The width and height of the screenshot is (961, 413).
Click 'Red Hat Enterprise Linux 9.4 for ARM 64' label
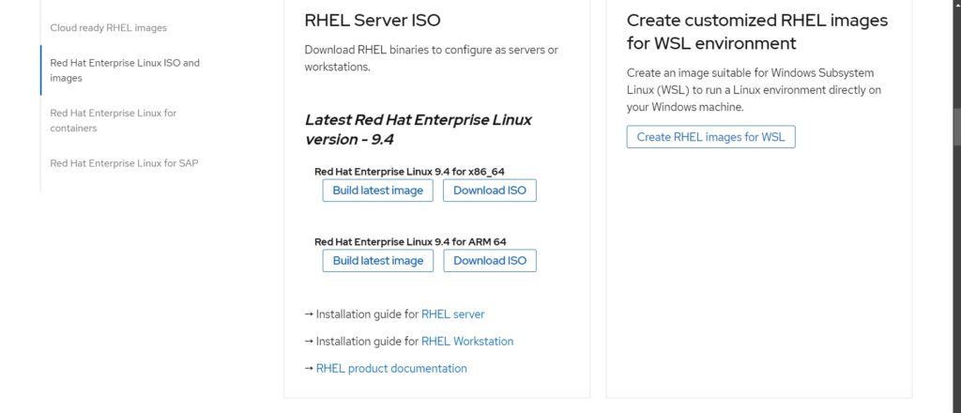tap(410, 241)
